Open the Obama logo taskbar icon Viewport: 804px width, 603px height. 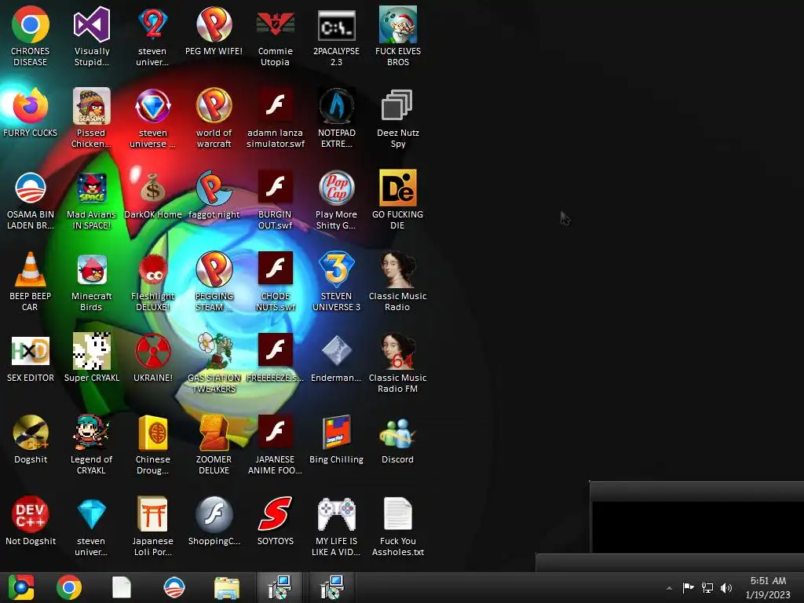click(174, 587)
